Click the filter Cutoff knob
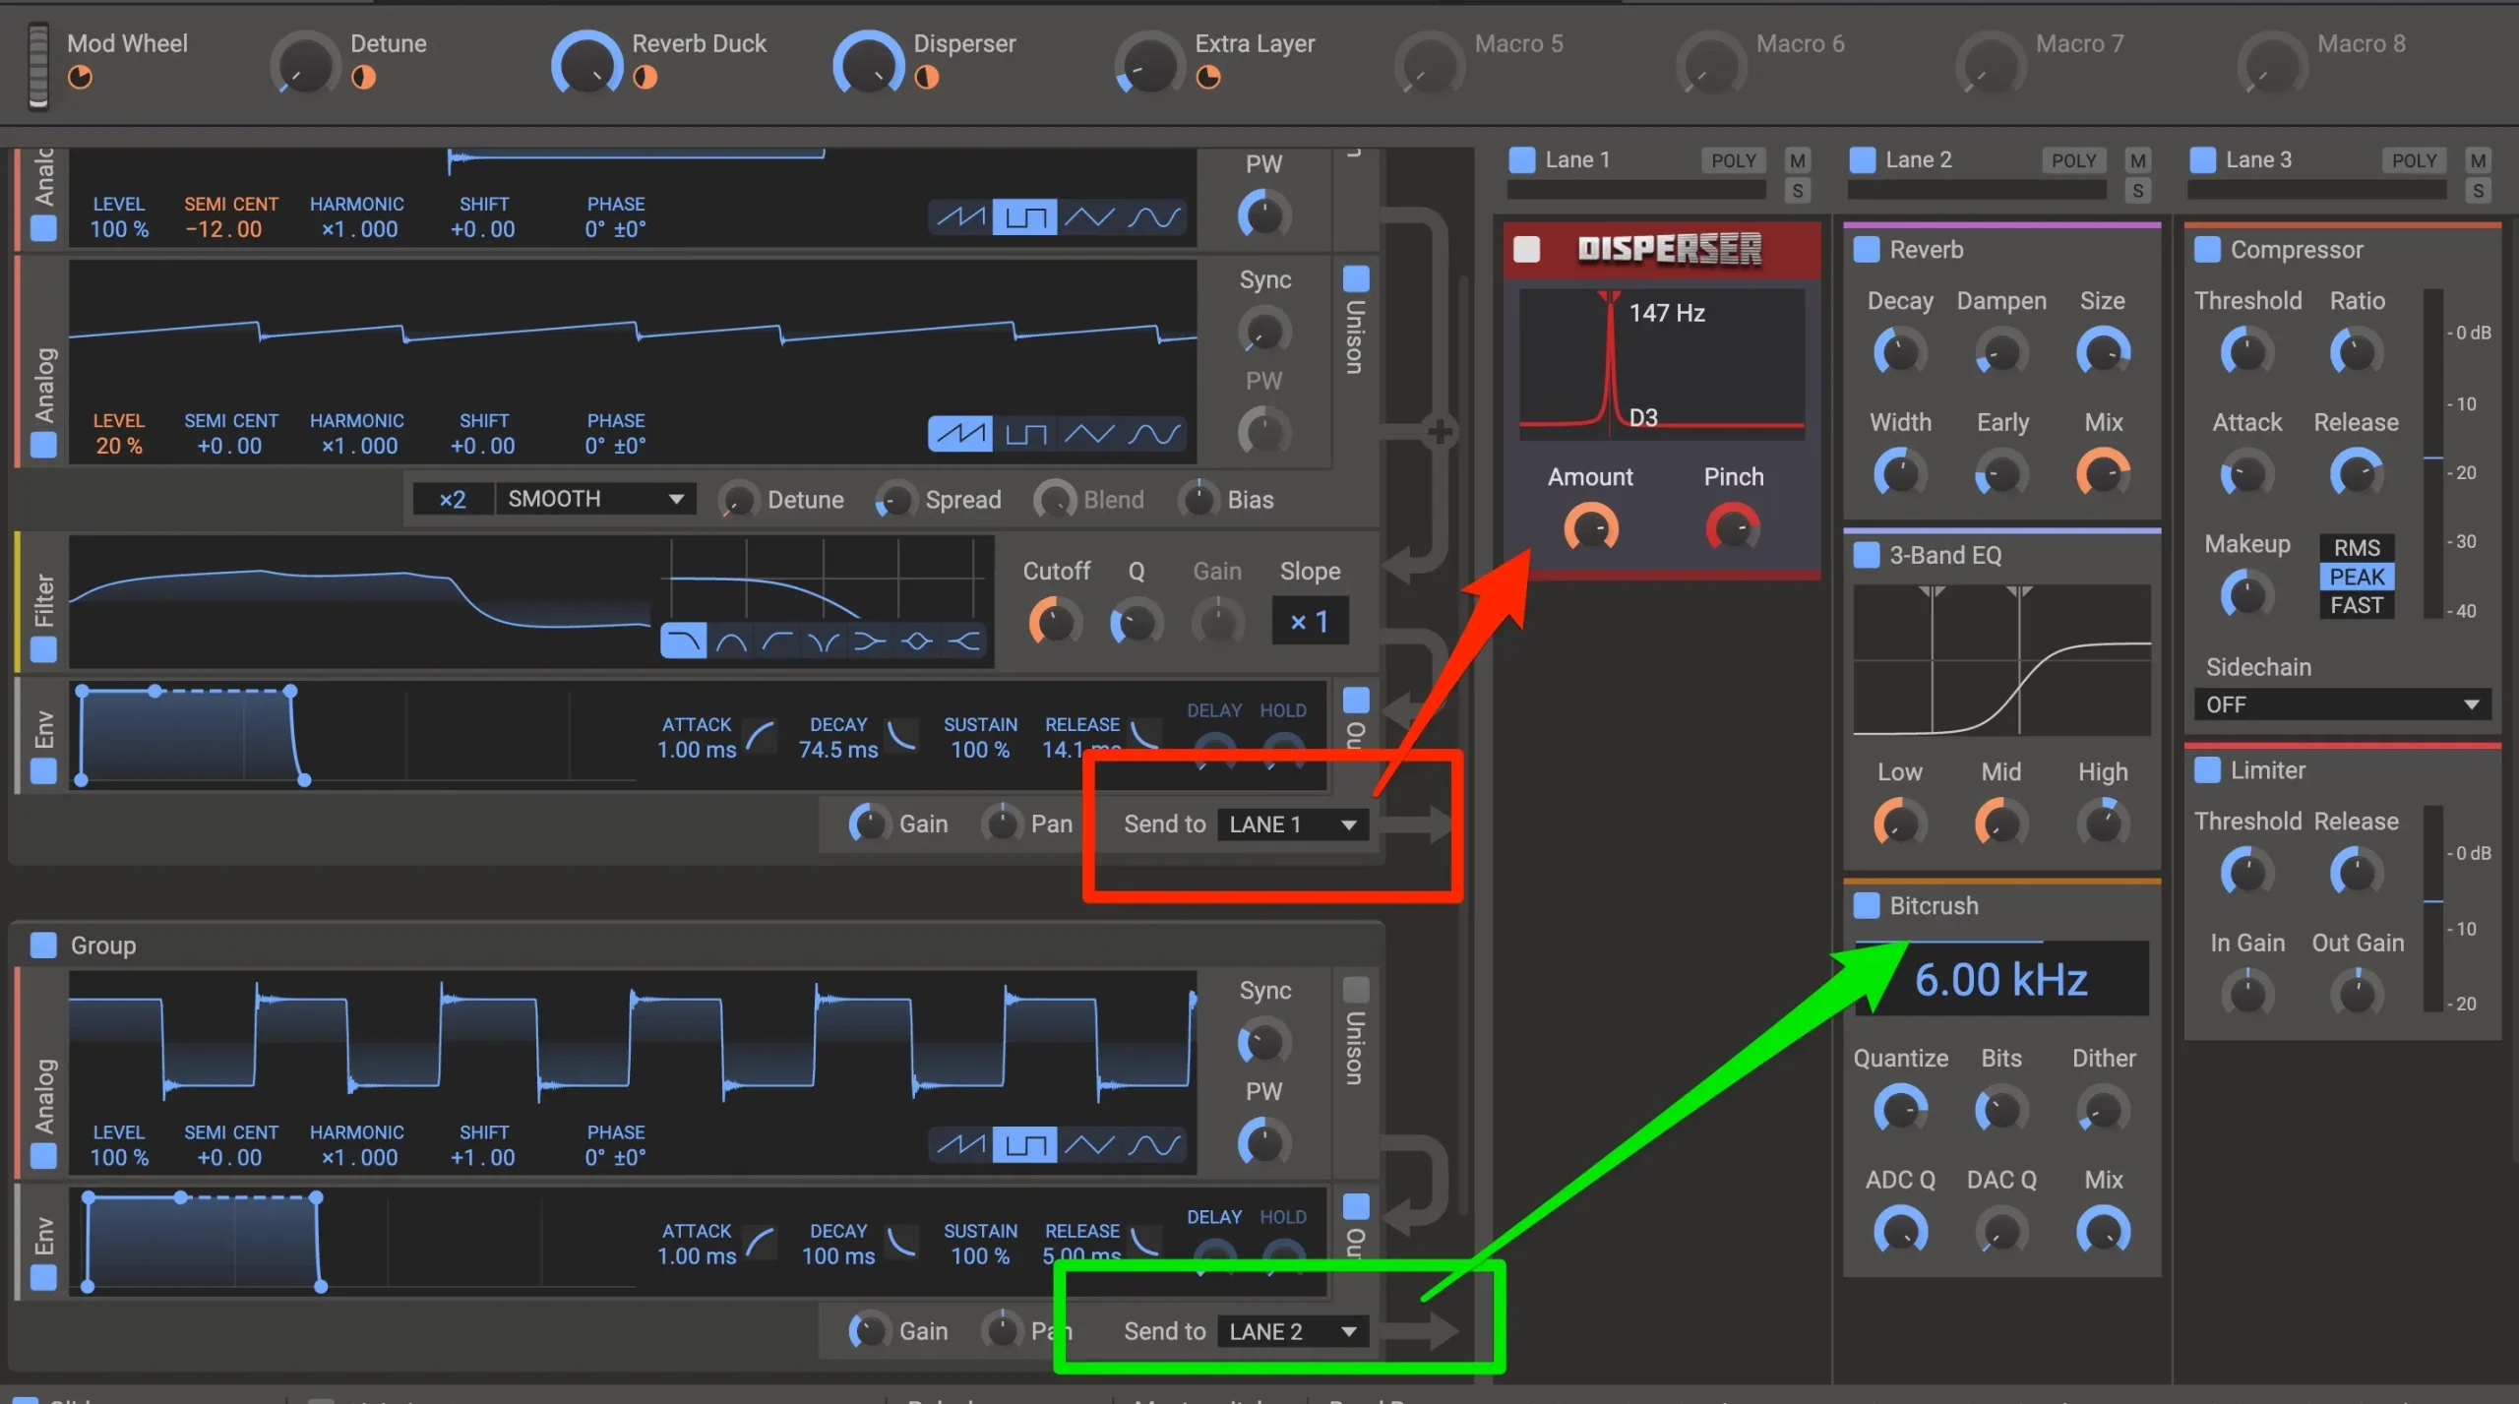Viewport: 2519px width, 1404px height. tap(1055, 623)
